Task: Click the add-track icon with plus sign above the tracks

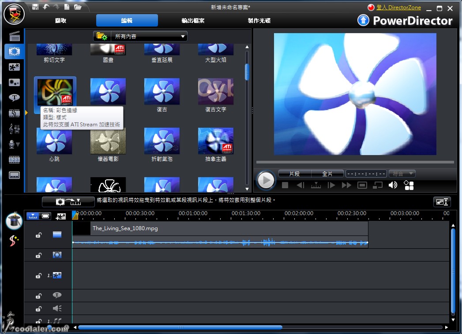Action: [x=61, y=216]
